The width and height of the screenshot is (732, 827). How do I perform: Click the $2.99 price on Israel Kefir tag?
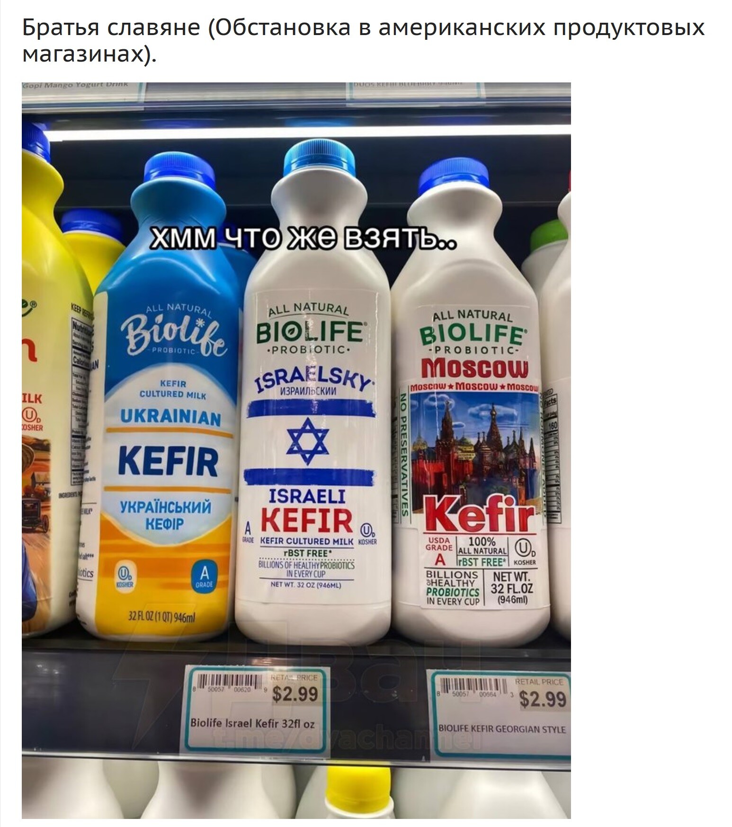tap(295, 694)
